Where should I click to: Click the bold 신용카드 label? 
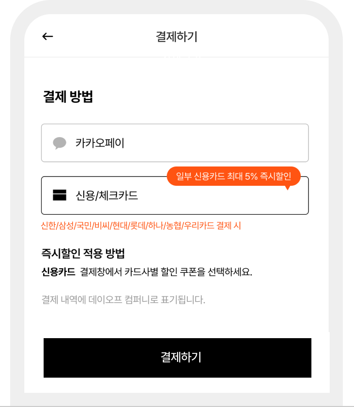click(x=58, y=272)
